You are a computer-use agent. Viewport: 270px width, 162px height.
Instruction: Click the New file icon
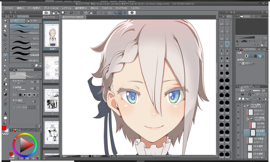54,13
